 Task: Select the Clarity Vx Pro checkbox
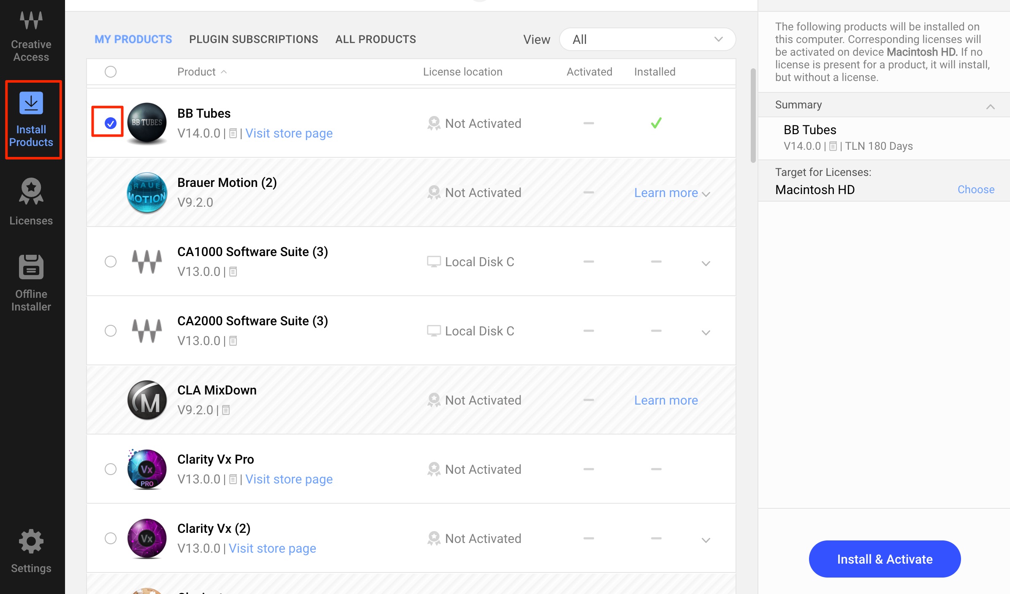[111, 469]
